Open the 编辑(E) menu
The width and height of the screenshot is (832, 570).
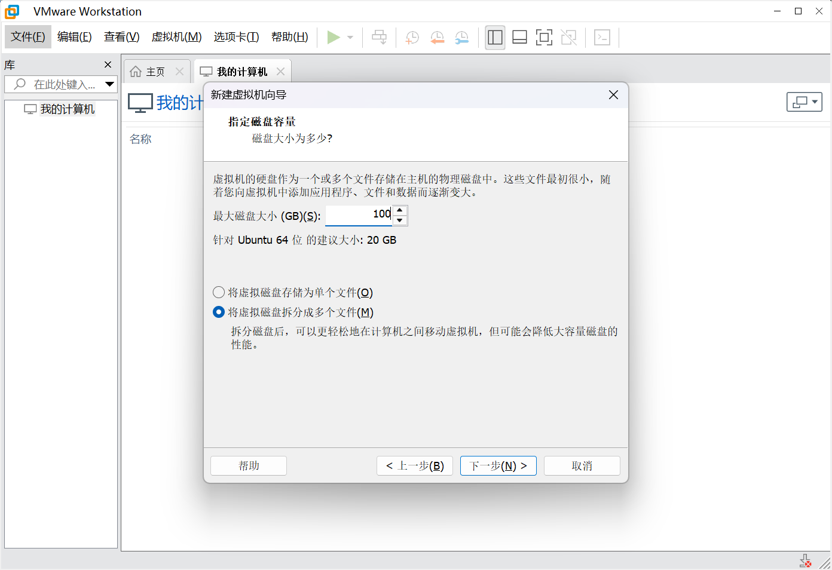point(75,37)
